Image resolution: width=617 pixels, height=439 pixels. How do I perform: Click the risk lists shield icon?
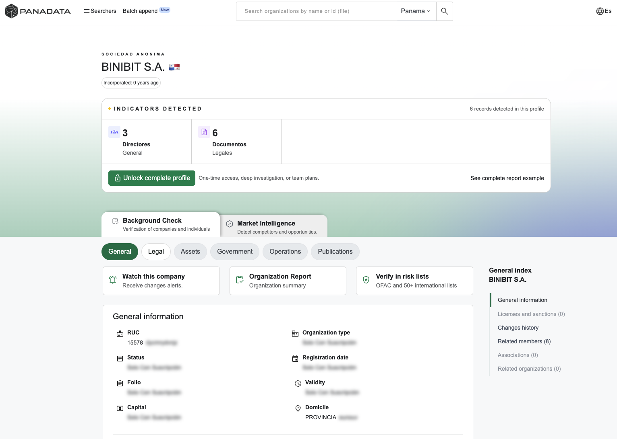(x=366, y=280)
